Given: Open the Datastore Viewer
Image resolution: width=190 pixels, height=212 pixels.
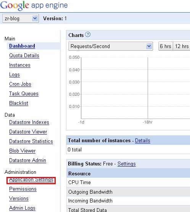Looking at the screenshot, I should pyautogui.click(x=28, y=132).
